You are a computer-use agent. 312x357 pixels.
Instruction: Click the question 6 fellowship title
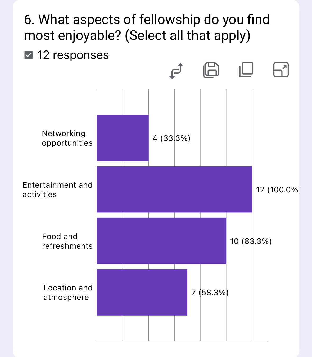147,27
